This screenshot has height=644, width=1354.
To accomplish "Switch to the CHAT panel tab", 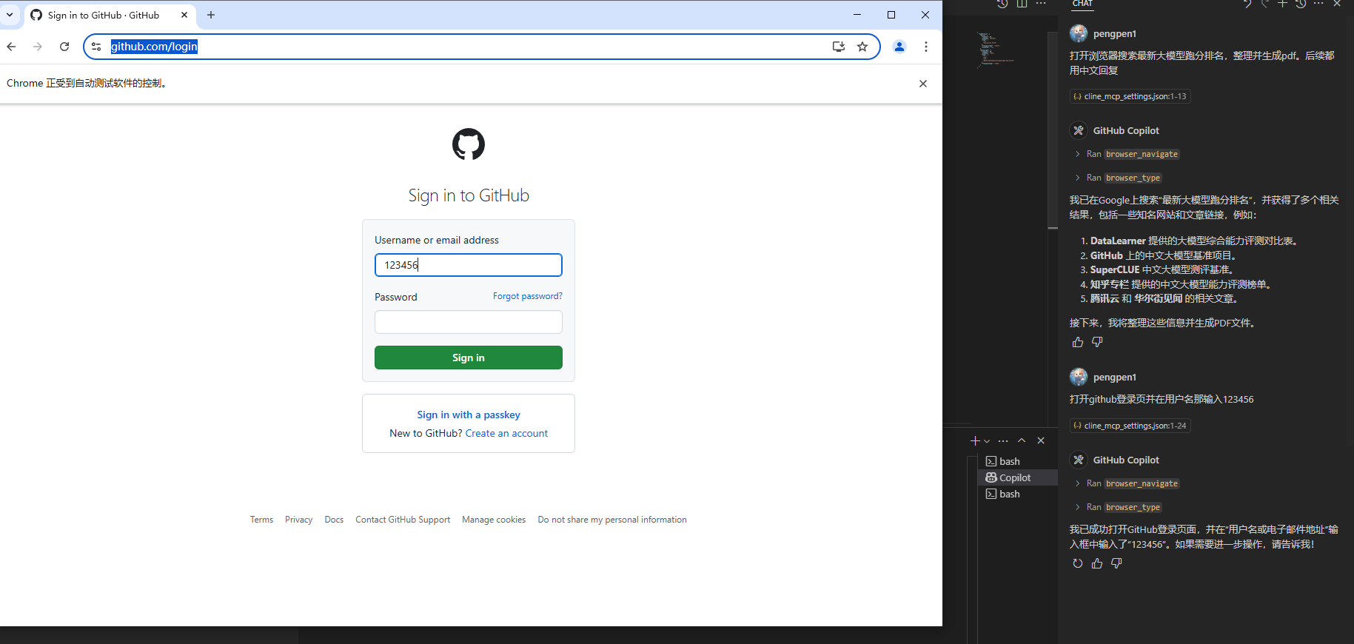I will click(1082, 4).
